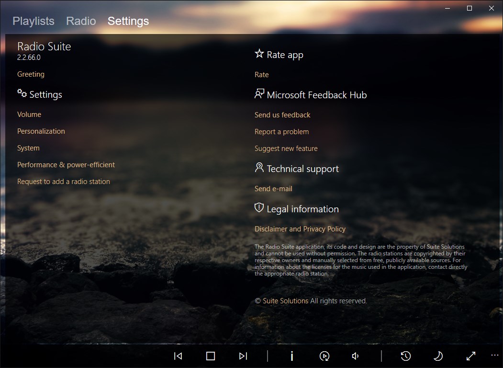Click the version number 2.2.66.0
The width and height of the screenshot is (503, 368).
click(29, 57)
